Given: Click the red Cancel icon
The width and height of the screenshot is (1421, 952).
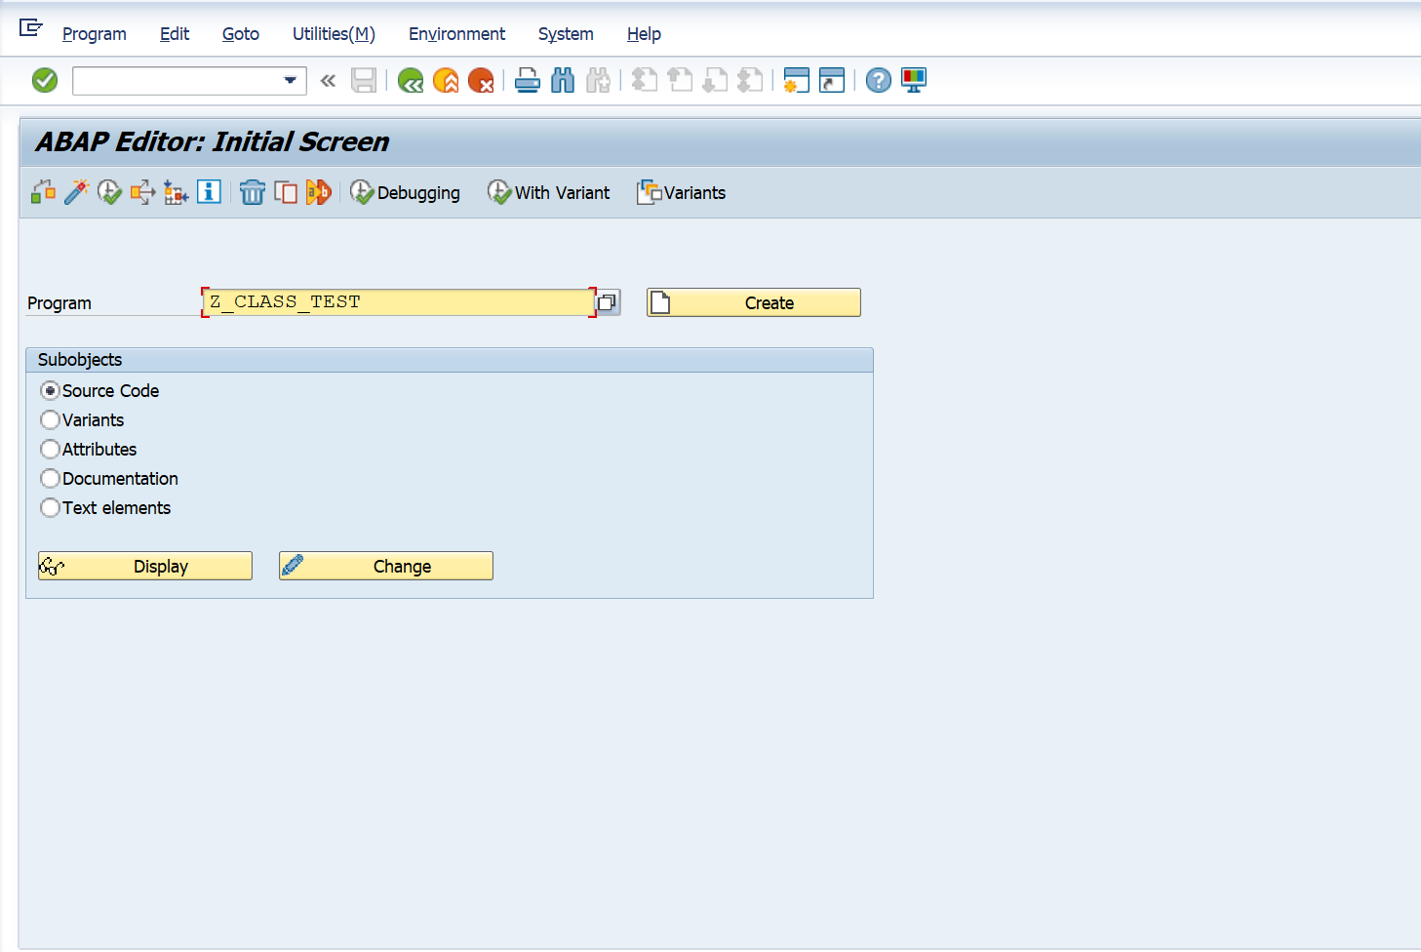Looking at the screenshot, I should point(481,80).
